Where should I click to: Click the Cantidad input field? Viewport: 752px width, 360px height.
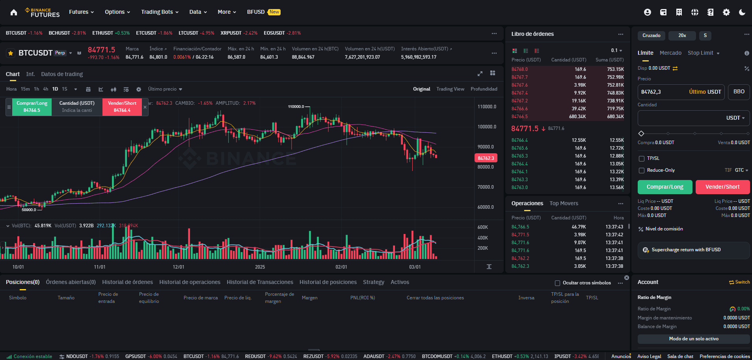(x=694, y=118)
